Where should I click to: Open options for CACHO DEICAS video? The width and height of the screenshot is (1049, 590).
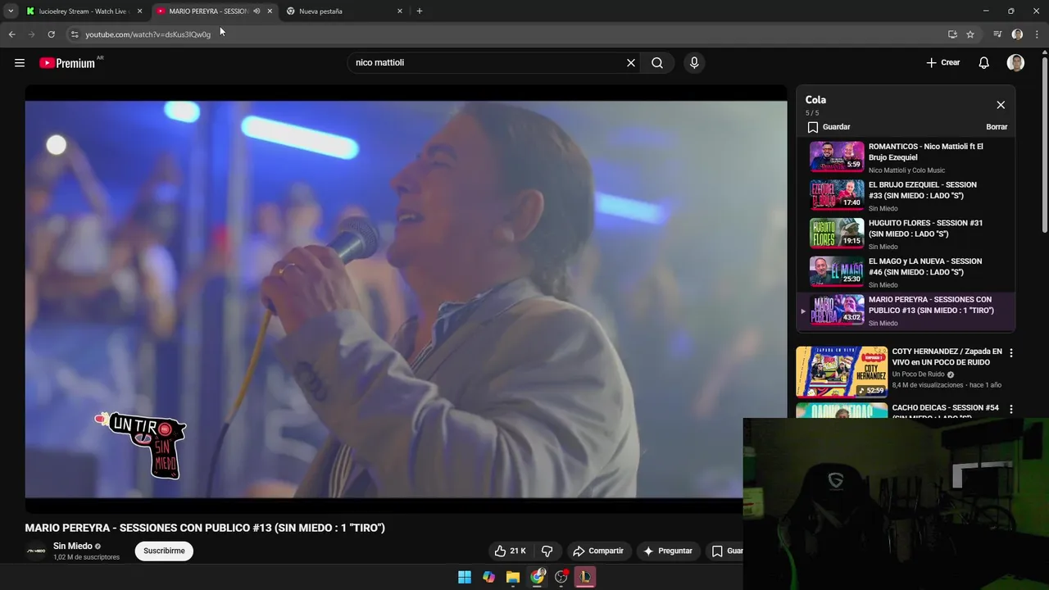1010,409
